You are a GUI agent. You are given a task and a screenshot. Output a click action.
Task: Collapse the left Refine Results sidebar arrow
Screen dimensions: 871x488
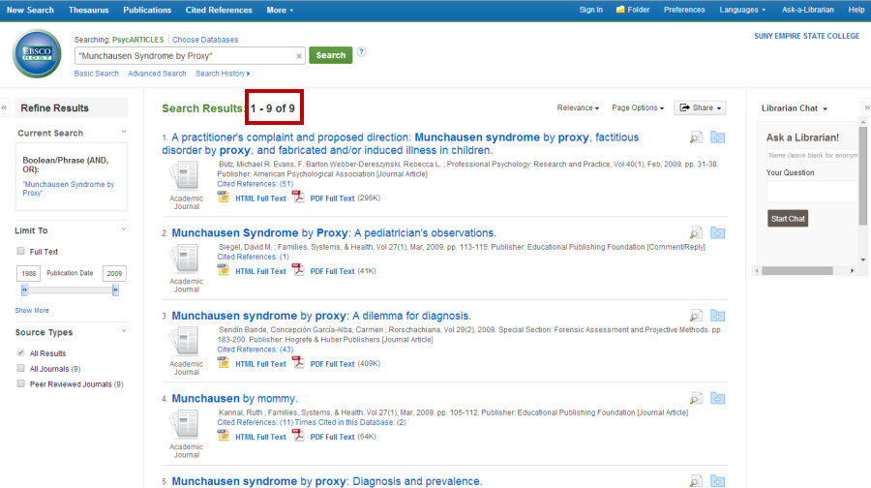(5, 107)
